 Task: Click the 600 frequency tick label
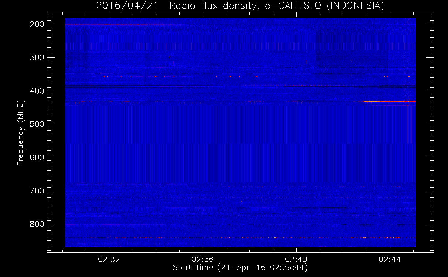(x=37, y=157)
